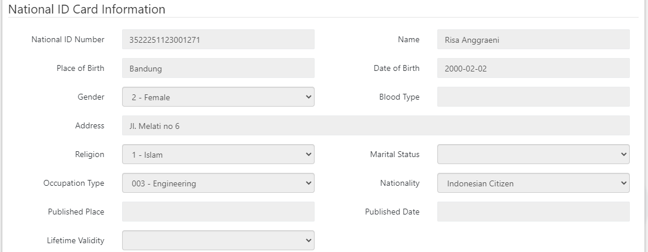Click the Name field with Risa Anggraeni
The height and width of the screenshot is (252, 648).
pos(533,40)
